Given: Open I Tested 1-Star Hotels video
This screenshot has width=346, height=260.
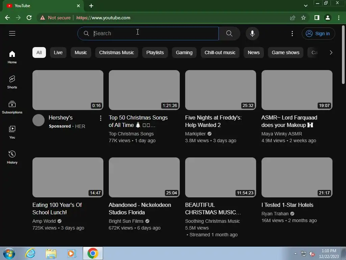Looking at the screenshot, I should [287, 205].
